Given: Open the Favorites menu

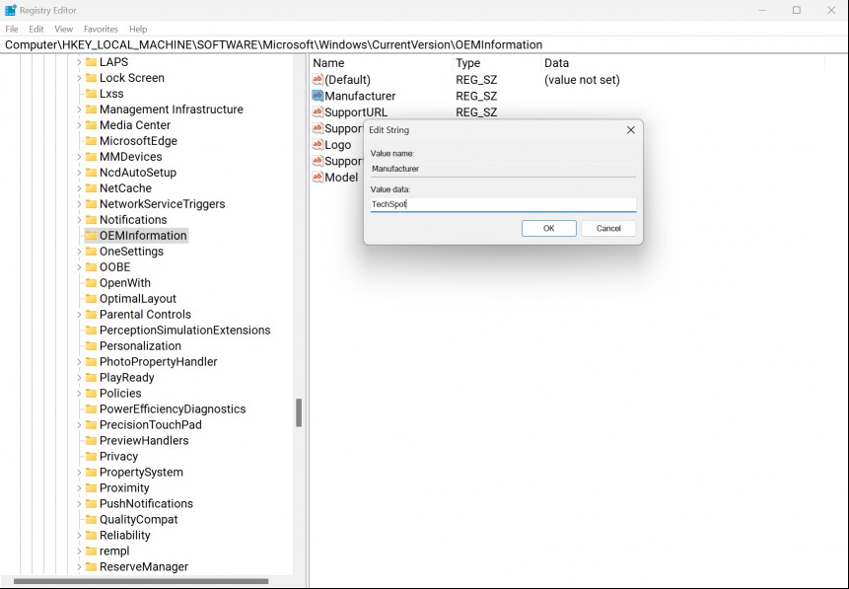Looking at the screenshot, I should (101, 29).
